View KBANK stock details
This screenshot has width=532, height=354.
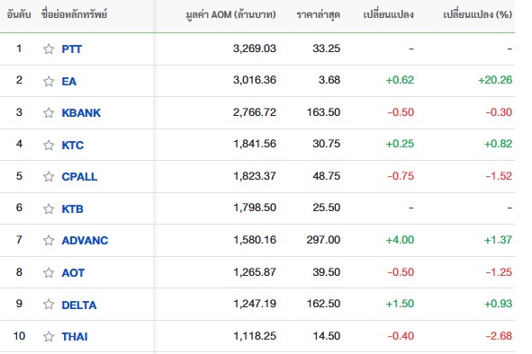(81, 113)
